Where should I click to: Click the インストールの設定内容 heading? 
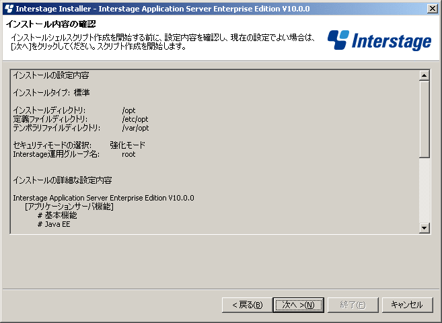(x=51, y=75)
